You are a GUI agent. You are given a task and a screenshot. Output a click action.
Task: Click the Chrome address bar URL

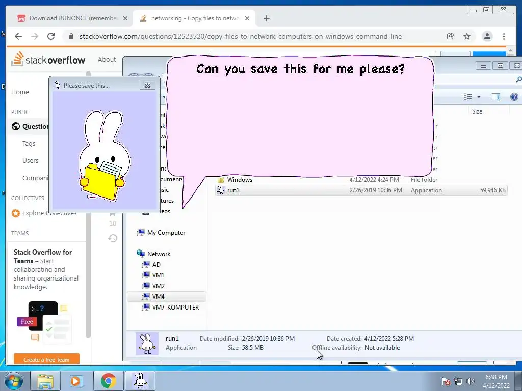click(x=241, y=36)
